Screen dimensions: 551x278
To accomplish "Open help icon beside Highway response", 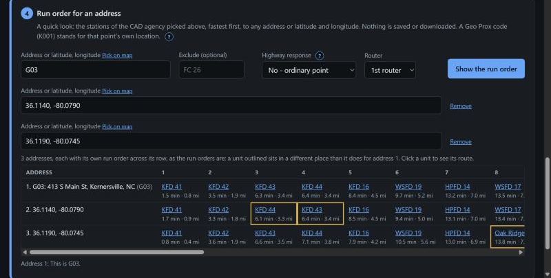I will pos(320,56).
